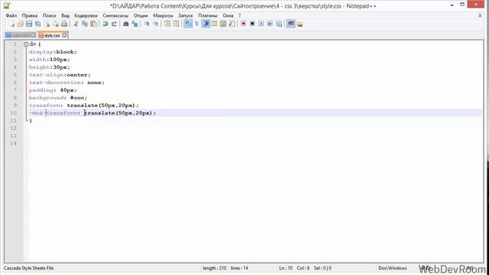Toggle the Word wrap toolbar button
Image resolution: width=489 pixels, height=275 pixels.
[188, 24]
